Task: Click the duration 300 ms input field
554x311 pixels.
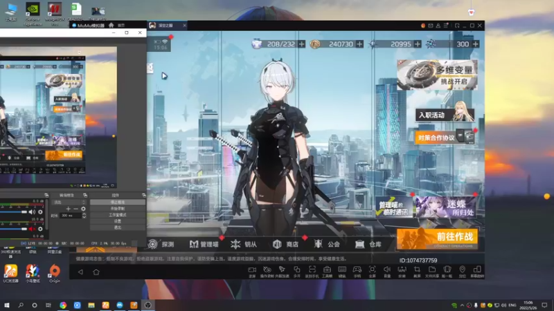Action: [71, 215]
